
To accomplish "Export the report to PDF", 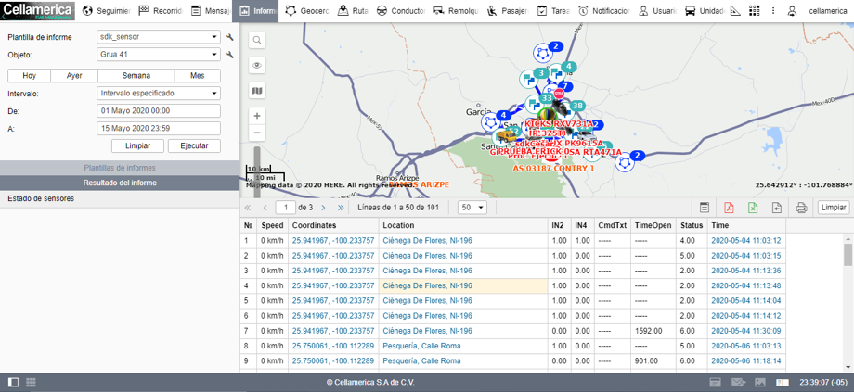I will 730,208.
